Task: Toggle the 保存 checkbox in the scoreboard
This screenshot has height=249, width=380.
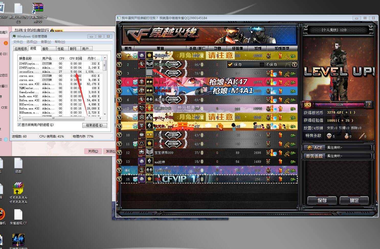Action: pos(230,65)
